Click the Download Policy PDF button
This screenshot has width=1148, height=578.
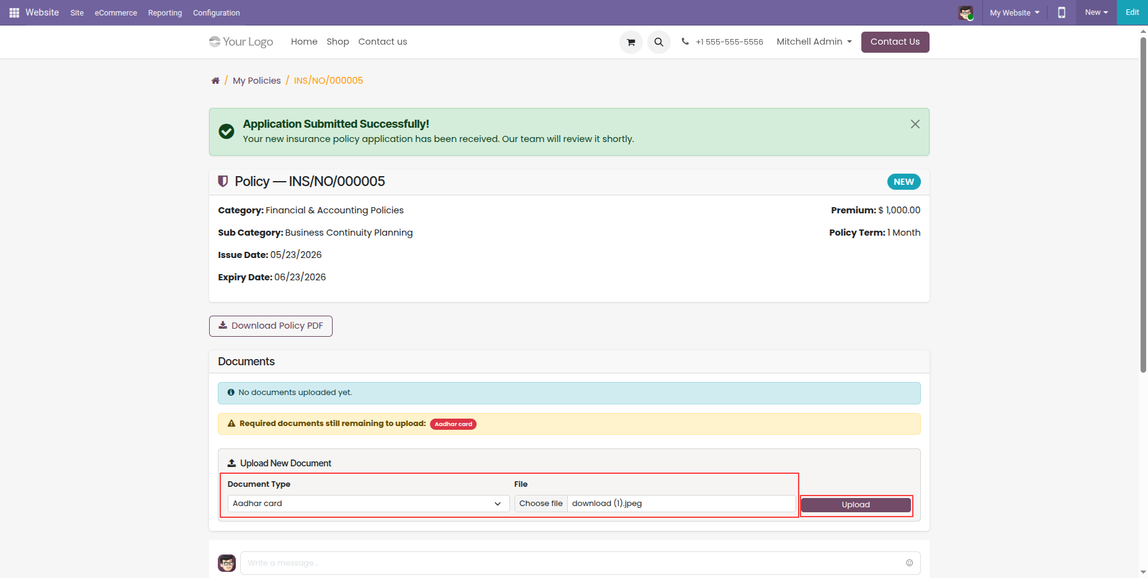[x=271, y=326]
